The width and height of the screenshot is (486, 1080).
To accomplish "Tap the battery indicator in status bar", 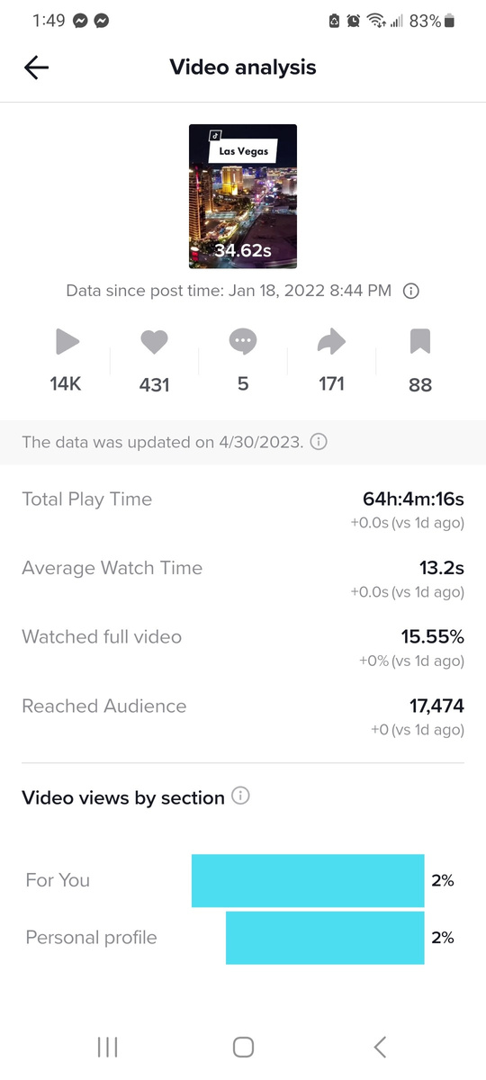I will 450,21.
